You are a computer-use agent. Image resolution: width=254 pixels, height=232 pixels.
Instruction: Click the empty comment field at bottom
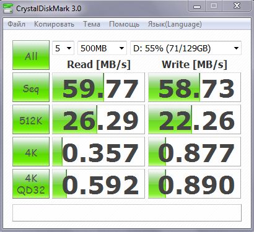coord(127,213)
